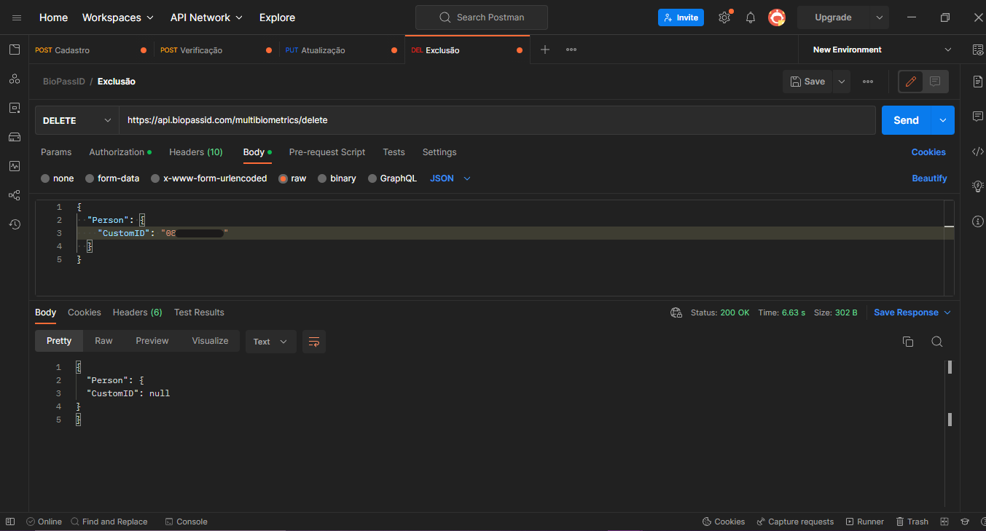
Task: Open Flows sidebar icon
Action: pyautogui.click(x=15, y=195)
